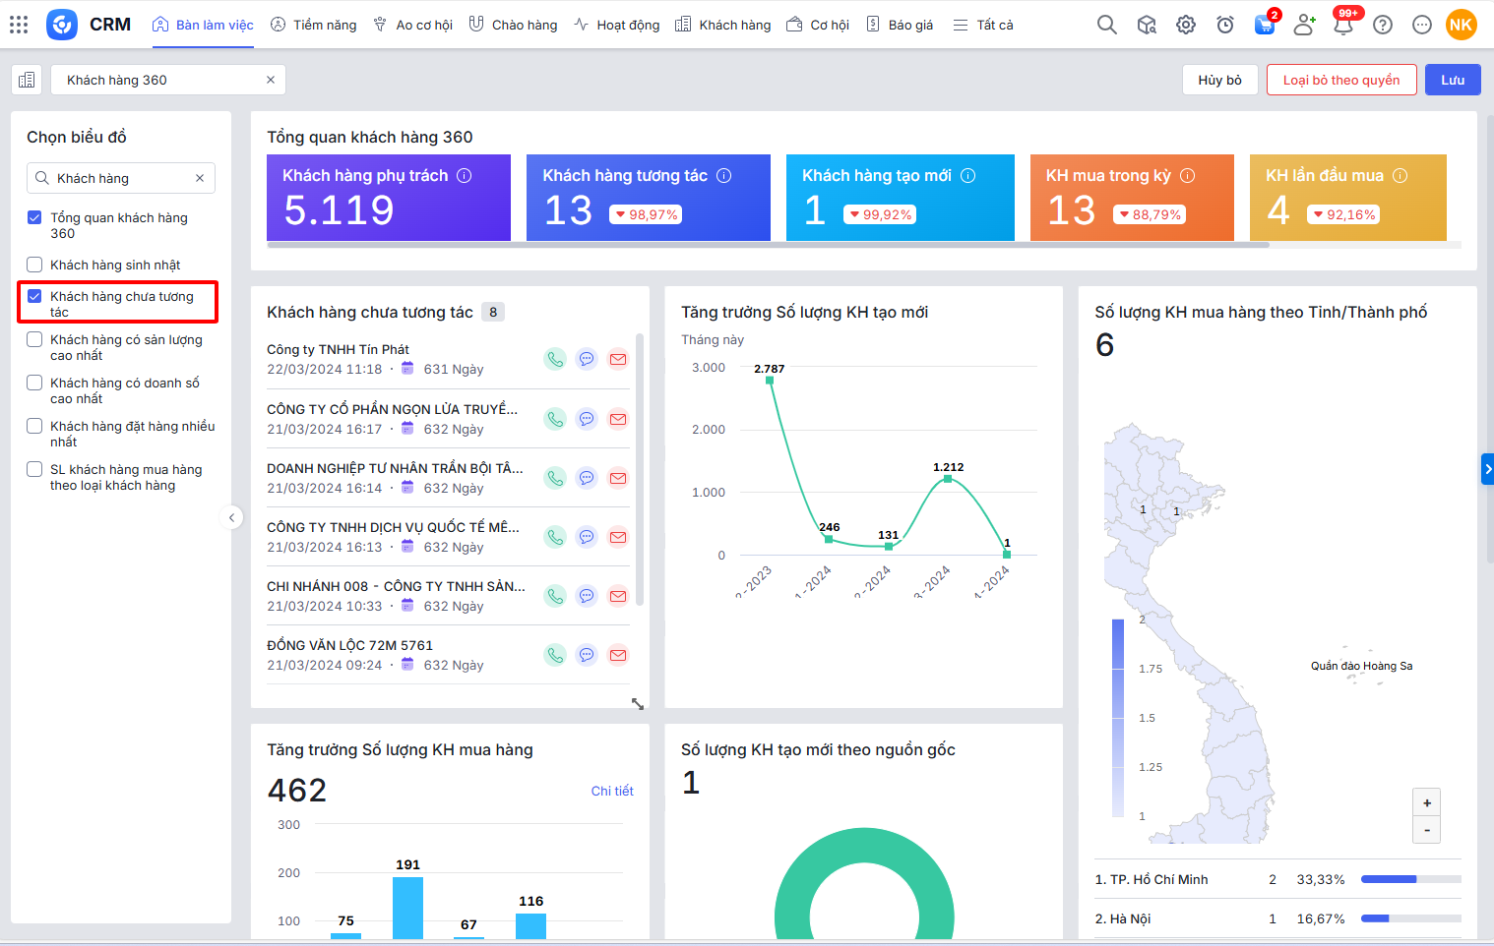Click phone icon for Công ty TNHH Tín Phát
The image size is (1494, 946).
pos(555,359)
